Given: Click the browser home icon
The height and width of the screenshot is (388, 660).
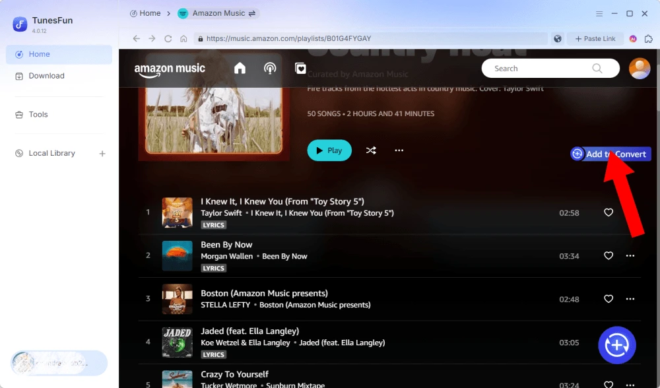Looking at the screenshot, I should tap(183, 39).
